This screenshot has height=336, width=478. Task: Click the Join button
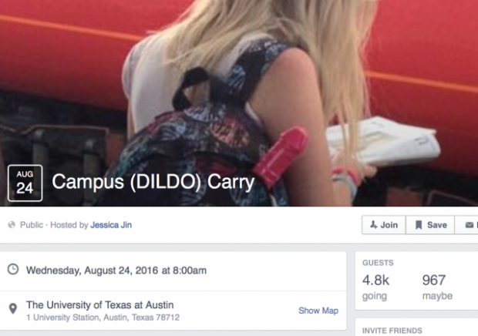pyautogui.click(x=383, y=225)
